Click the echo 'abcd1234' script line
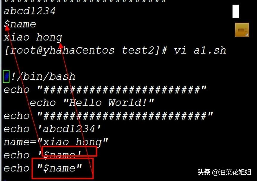Screen dimensions: 257x181 [x=52, y=129]
